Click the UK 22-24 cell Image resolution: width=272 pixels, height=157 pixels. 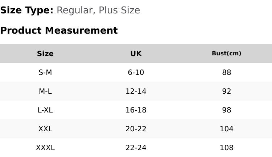click(136, 148)
